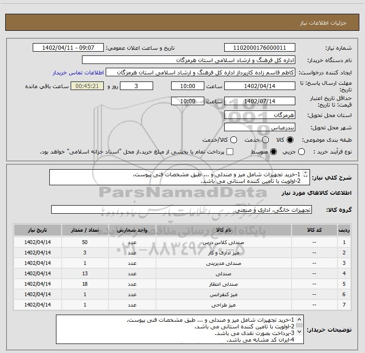
Task: Click the ردیف column header
Action: [344, 230]
